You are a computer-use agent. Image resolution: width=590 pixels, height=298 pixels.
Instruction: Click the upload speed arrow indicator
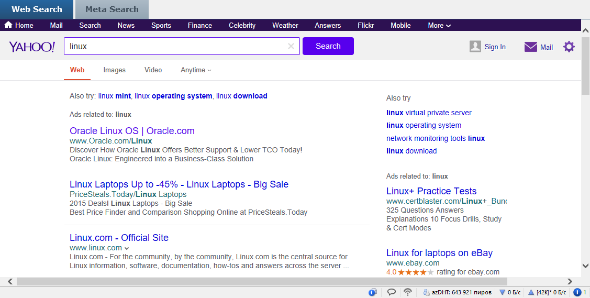click(530, 292)
